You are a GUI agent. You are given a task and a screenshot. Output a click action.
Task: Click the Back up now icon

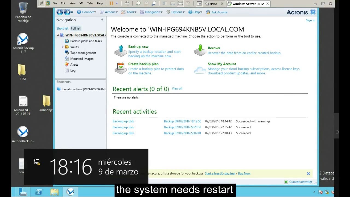[x=120, y=51]
